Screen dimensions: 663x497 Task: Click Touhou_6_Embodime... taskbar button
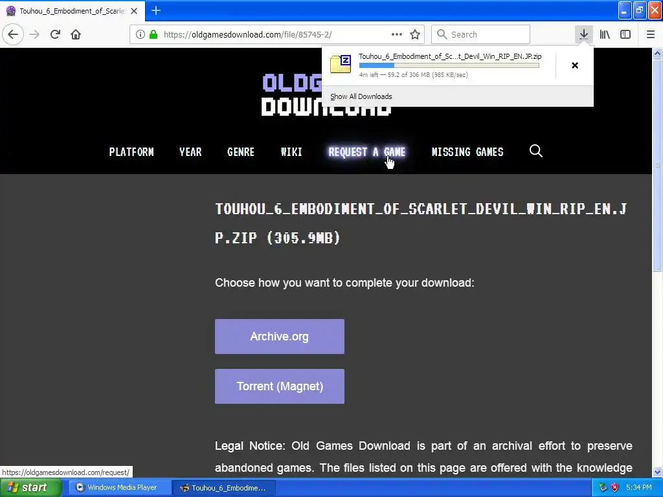click(224, 488)
